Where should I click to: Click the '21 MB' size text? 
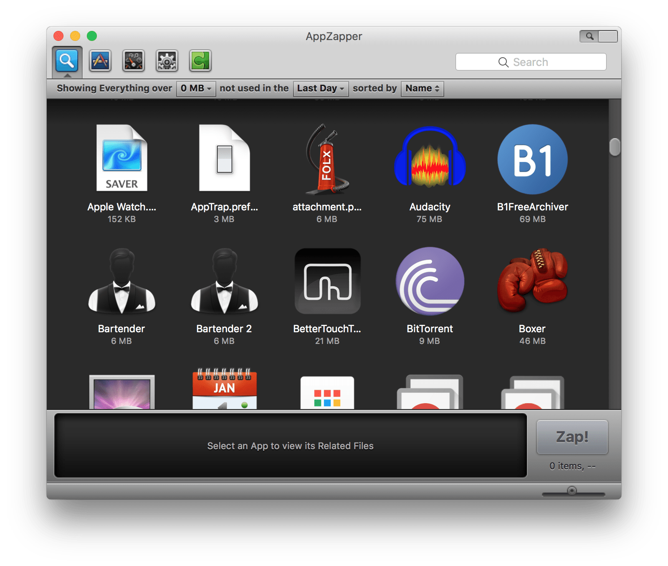click(327, 341)
